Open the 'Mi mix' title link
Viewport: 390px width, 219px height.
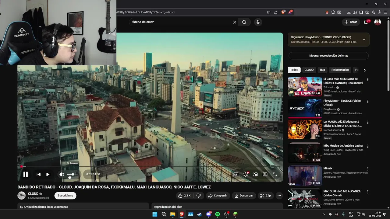(x=328, y=168)
